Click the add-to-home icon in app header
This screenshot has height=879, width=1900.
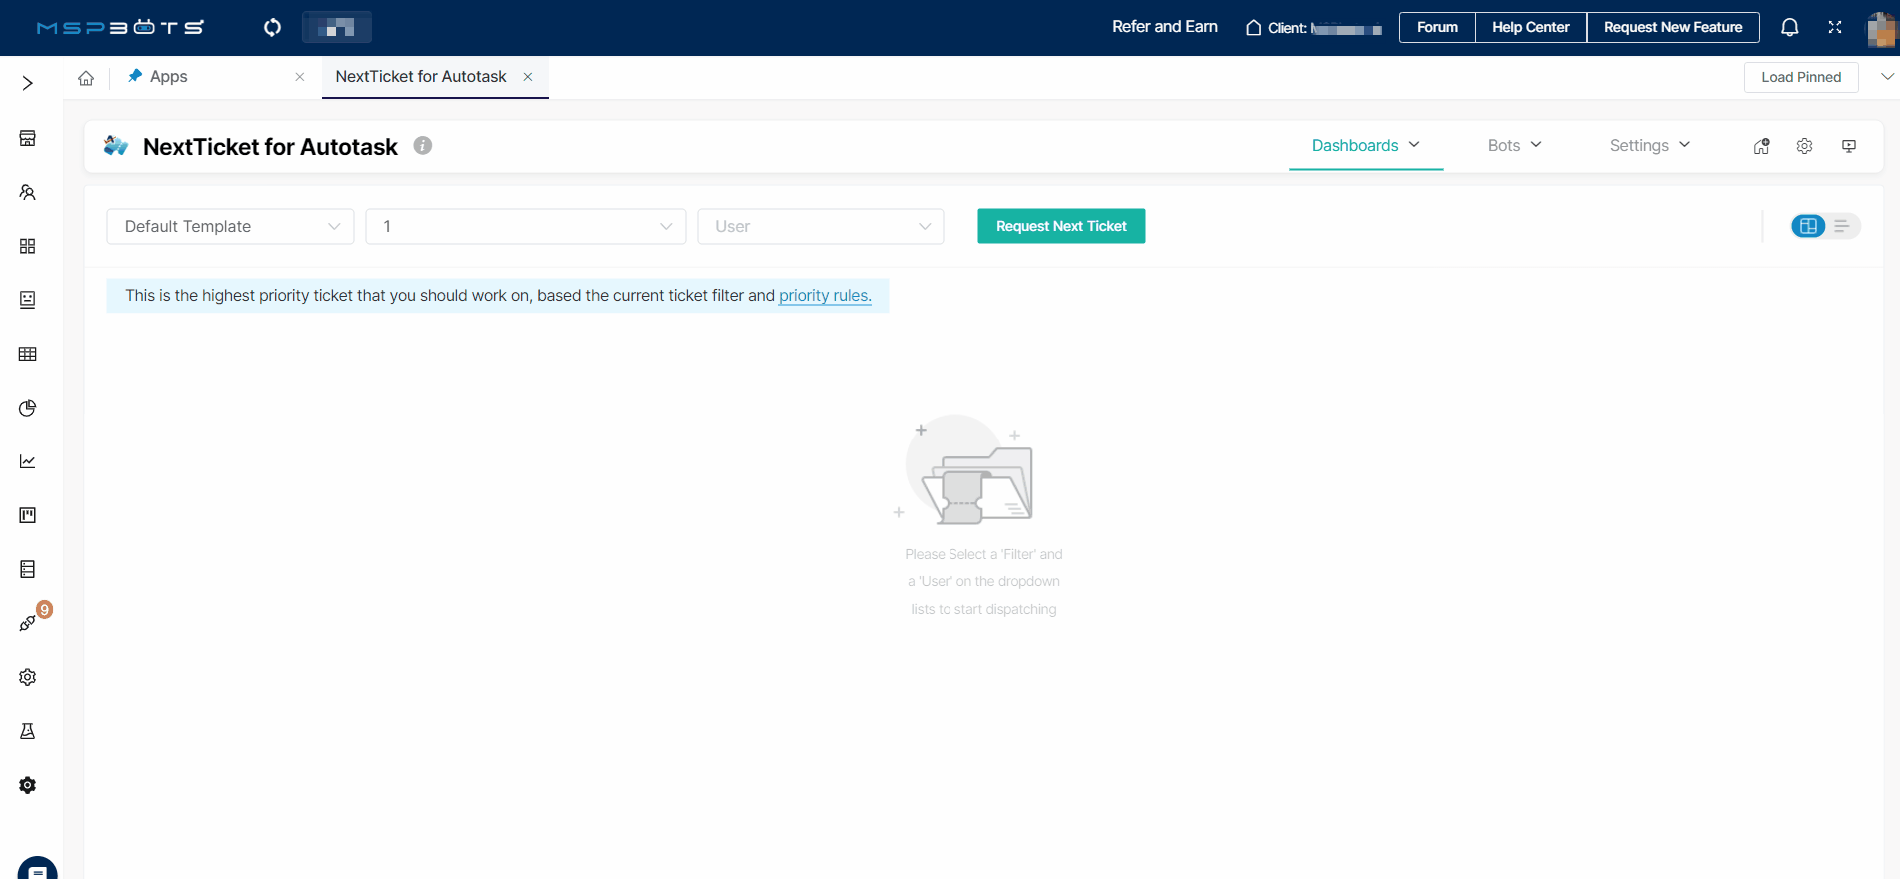click(1761, 146)
